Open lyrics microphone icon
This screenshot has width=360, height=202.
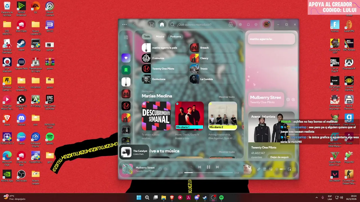click(259, 169)
